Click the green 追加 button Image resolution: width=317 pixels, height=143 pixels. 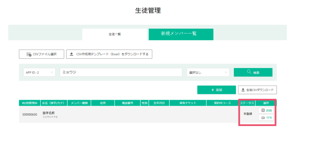216,90
